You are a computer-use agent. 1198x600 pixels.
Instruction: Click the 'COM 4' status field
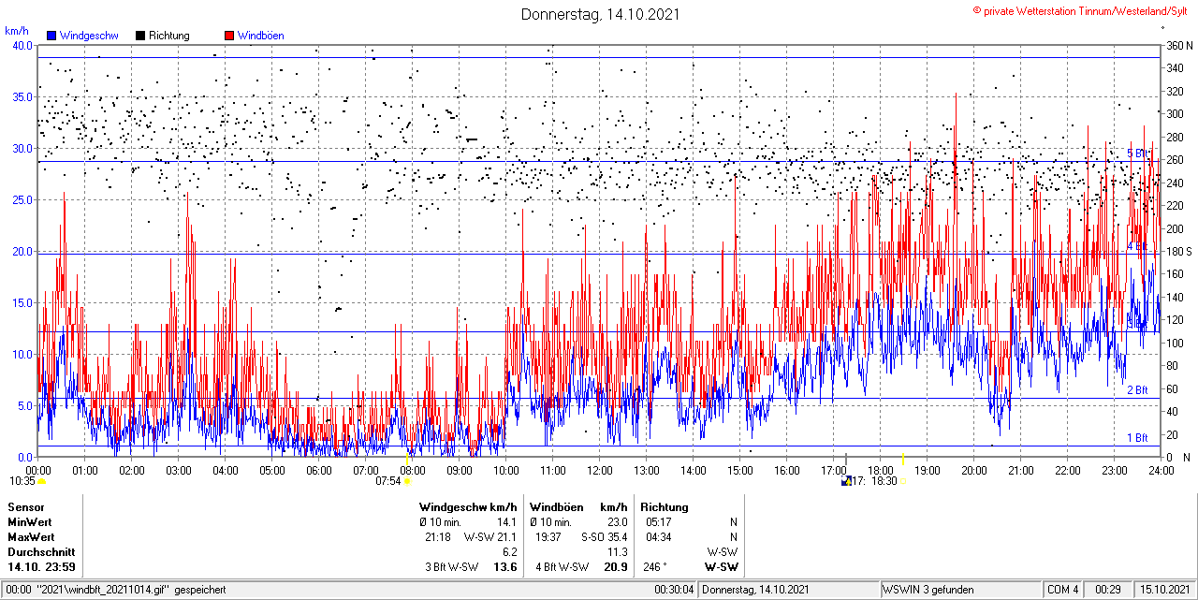click(x=1063, y=590)
